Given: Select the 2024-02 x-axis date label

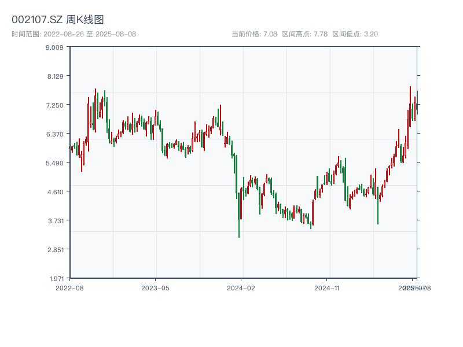Looking at the screenshot, I should tap(241, 287).
